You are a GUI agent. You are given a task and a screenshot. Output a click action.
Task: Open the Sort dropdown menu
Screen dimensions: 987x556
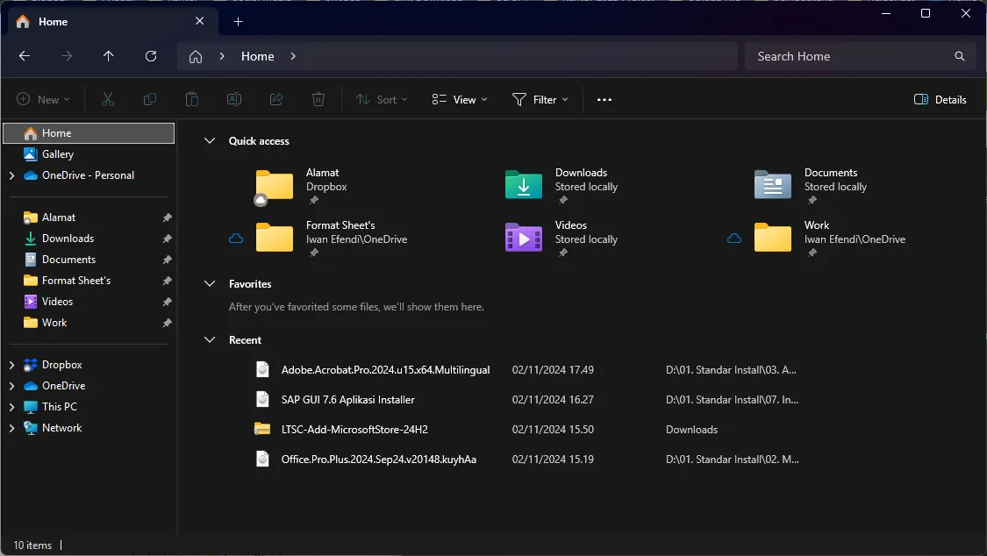(x=382, y=100)
